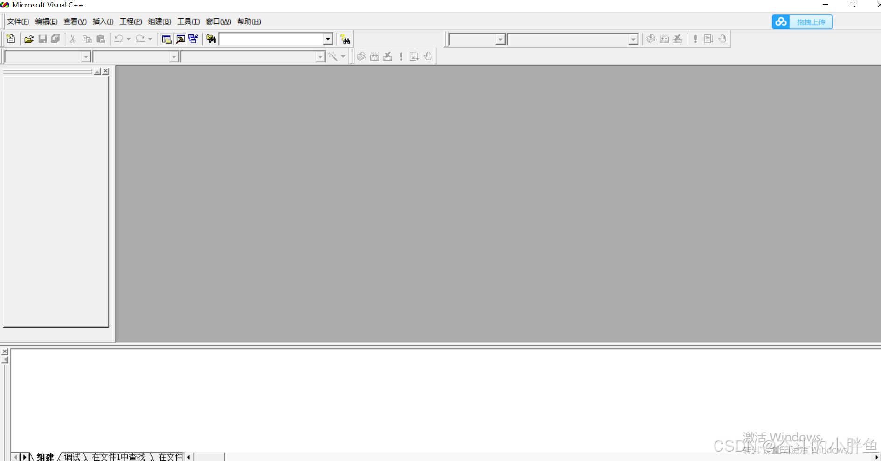Click the Search help binoculars icon

click(345, 40)
